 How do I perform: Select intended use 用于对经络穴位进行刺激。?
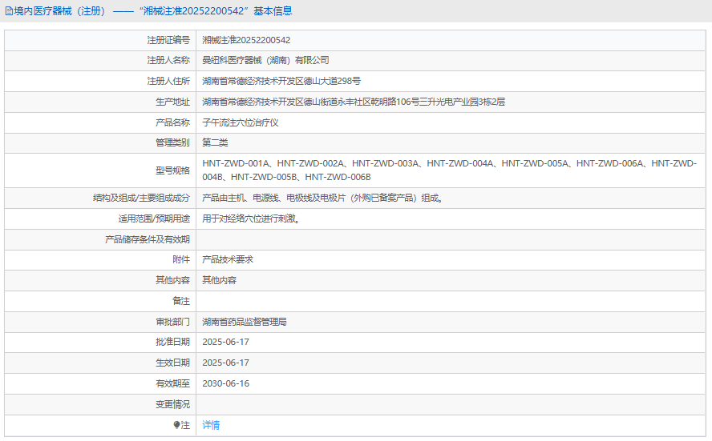tap(251, 219)
